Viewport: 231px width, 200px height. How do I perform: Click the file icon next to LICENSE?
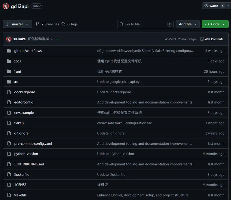click(9, 185)
